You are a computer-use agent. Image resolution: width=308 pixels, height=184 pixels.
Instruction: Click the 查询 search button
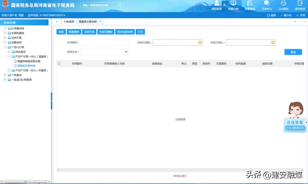tap(293, 52)
